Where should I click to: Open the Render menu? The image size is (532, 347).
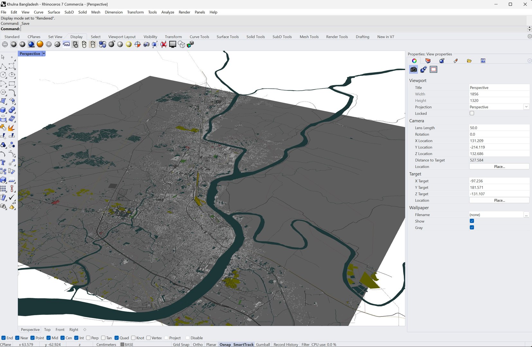[x=184, y=12]
